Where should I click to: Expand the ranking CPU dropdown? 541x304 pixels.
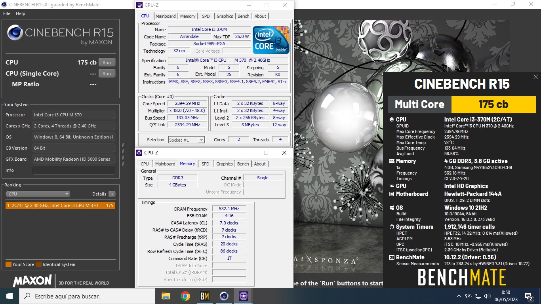pos(38,194)
